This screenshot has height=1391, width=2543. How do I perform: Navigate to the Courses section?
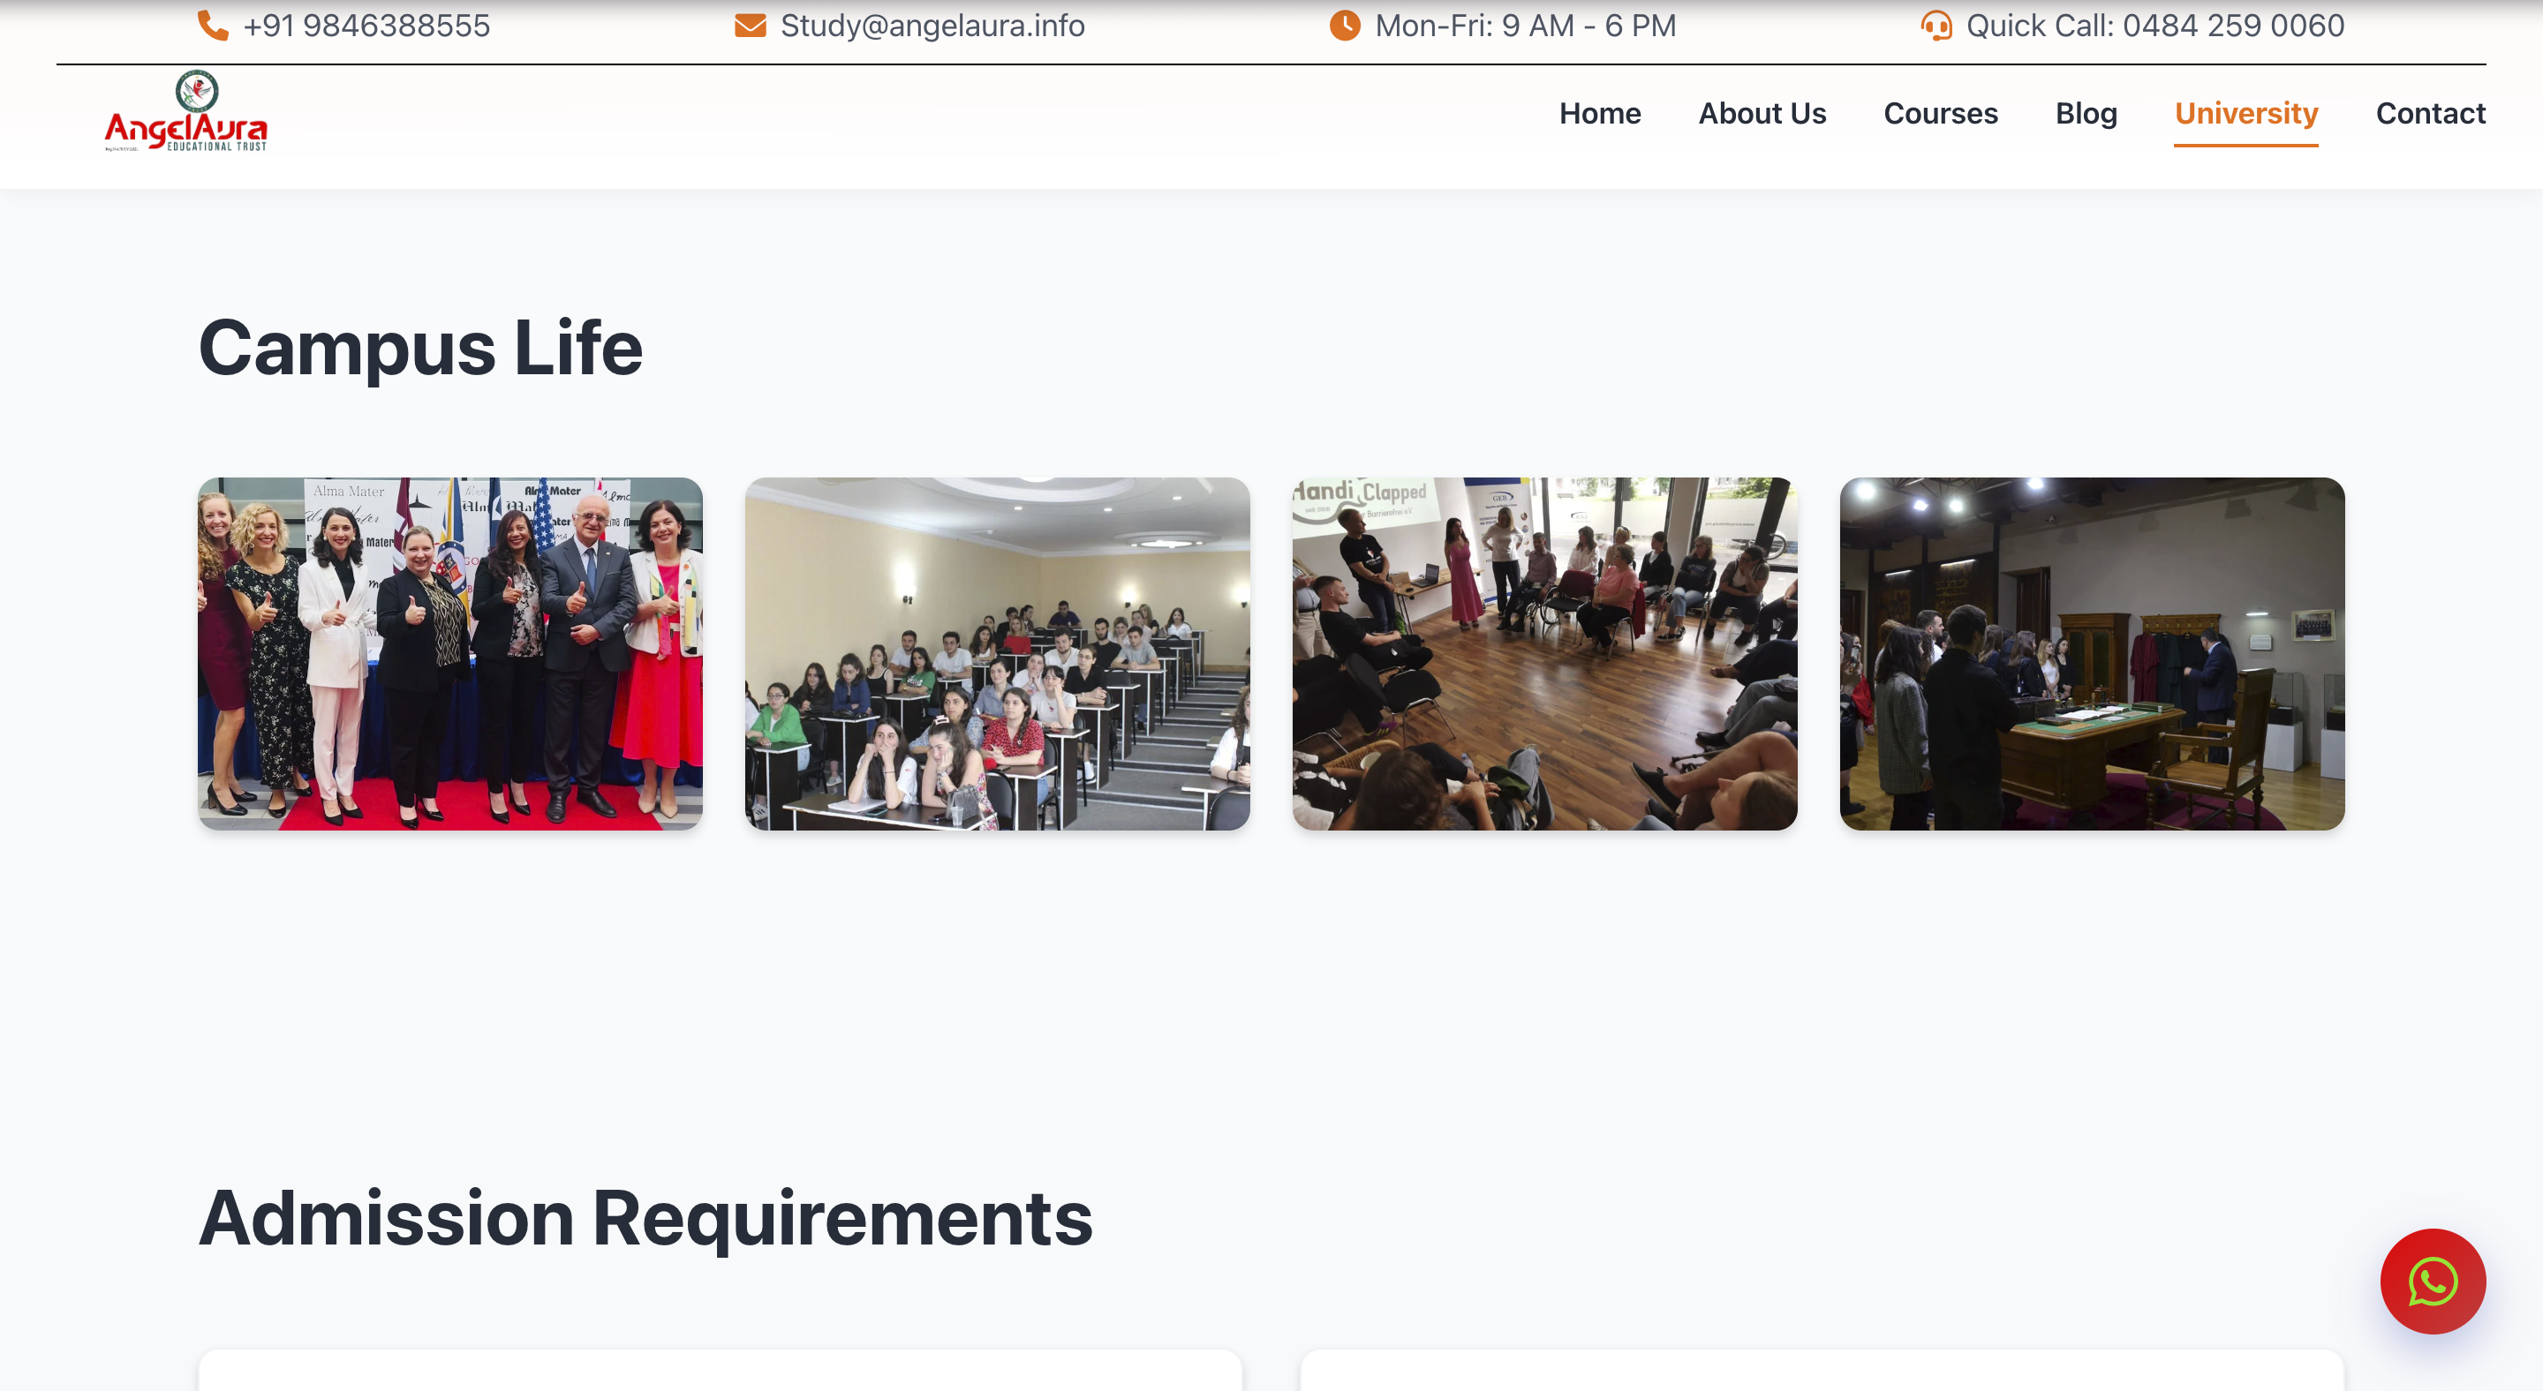[x=1941, y=114]
